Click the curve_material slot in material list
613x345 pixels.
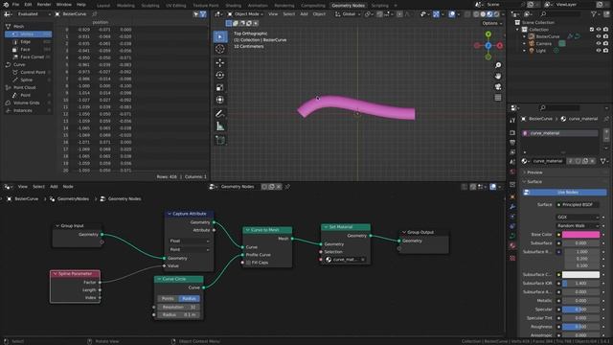pyautogui.click(x=560, y=133)
